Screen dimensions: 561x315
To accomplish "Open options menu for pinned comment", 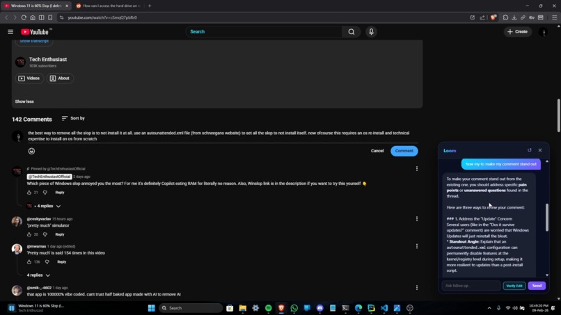I will tap(417, 168).
